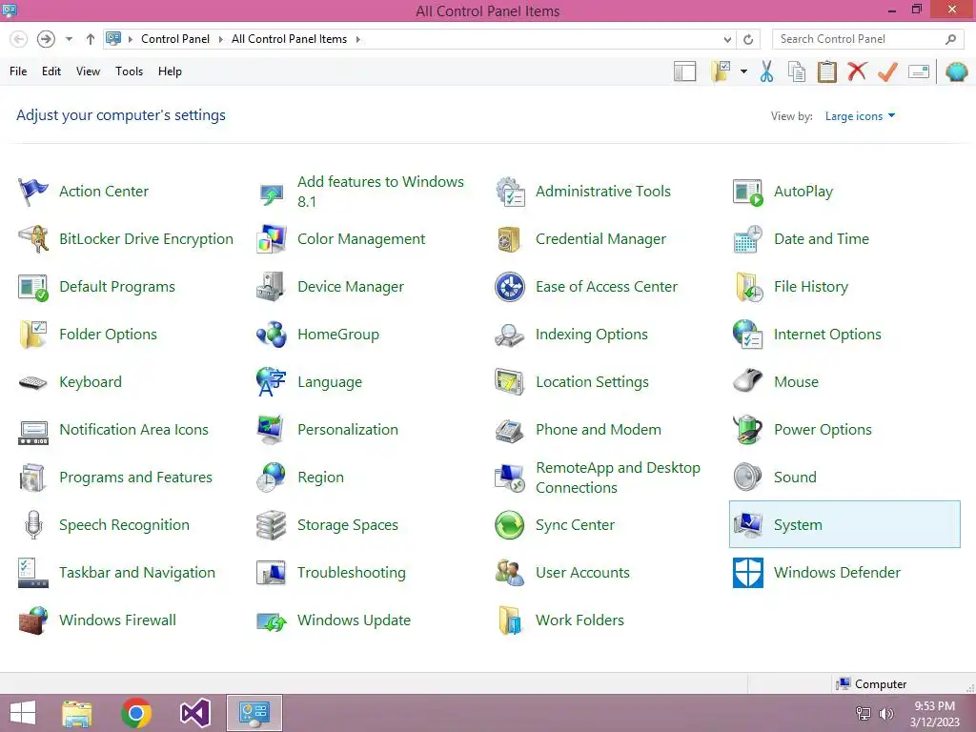Click the Refresh button in address bar
The height and width of the screenshot is (732, 976).
748,39
